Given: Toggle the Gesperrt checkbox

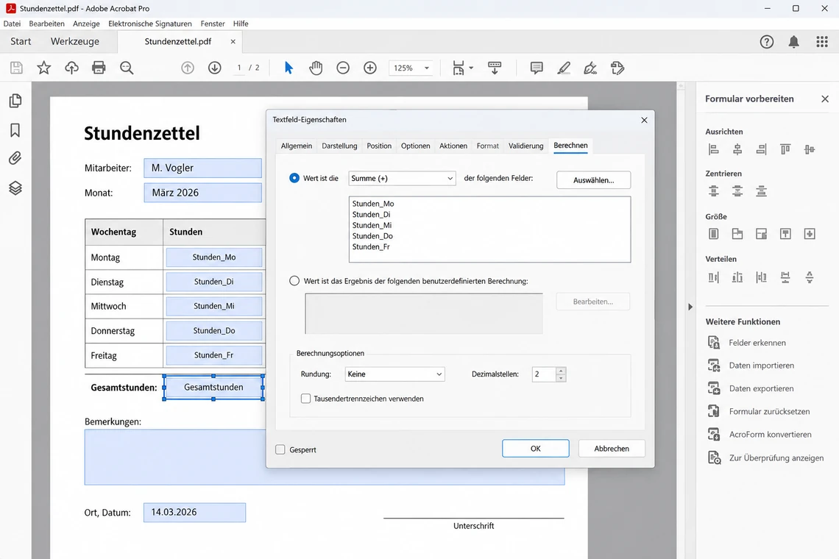Looking at the screenshot, I should (x=280, y=449).
